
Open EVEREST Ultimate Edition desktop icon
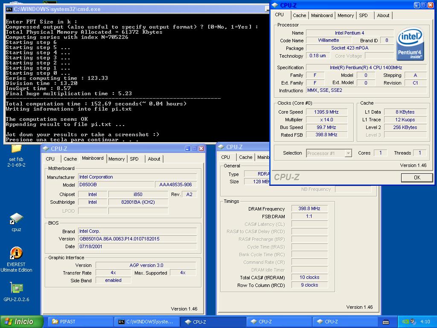[16, 259]
